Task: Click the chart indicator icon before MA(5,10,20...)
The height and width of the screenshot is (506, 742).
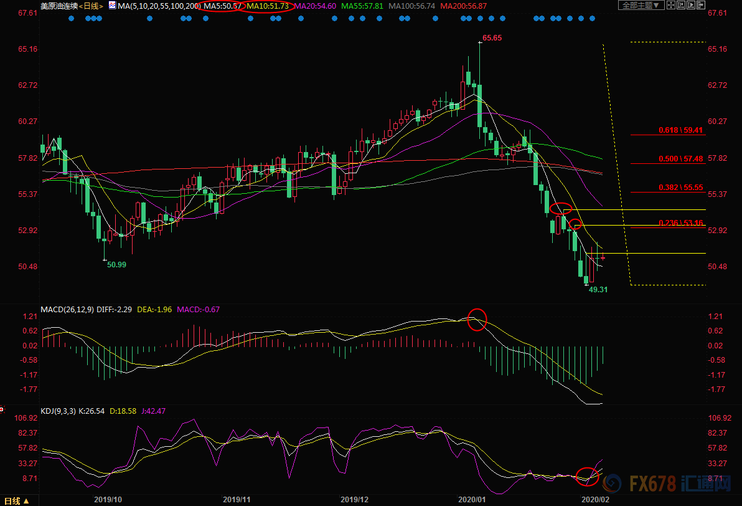Action: click(111, 6)
